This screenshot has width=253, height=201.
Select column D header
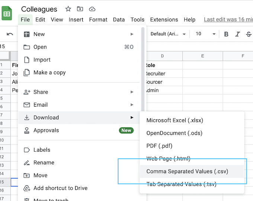164,56
